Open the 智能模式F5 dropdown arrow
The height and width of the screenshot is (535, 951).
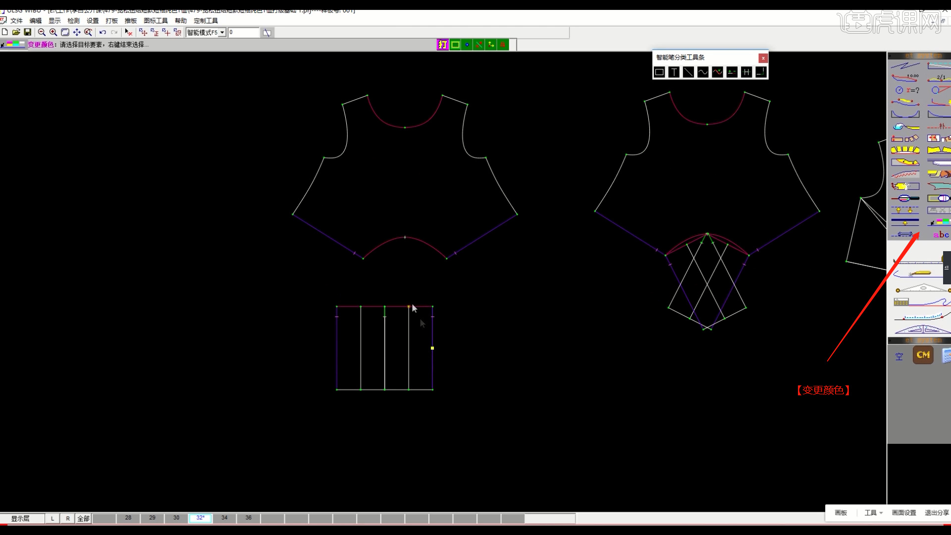pos(222,33)
